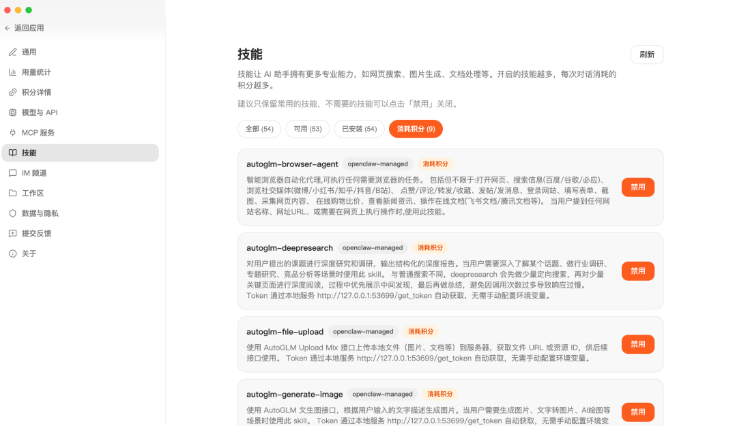The image size is (737, 426).
Task: Click the chip icon for 模型与 API
Action: pos(13,112)
